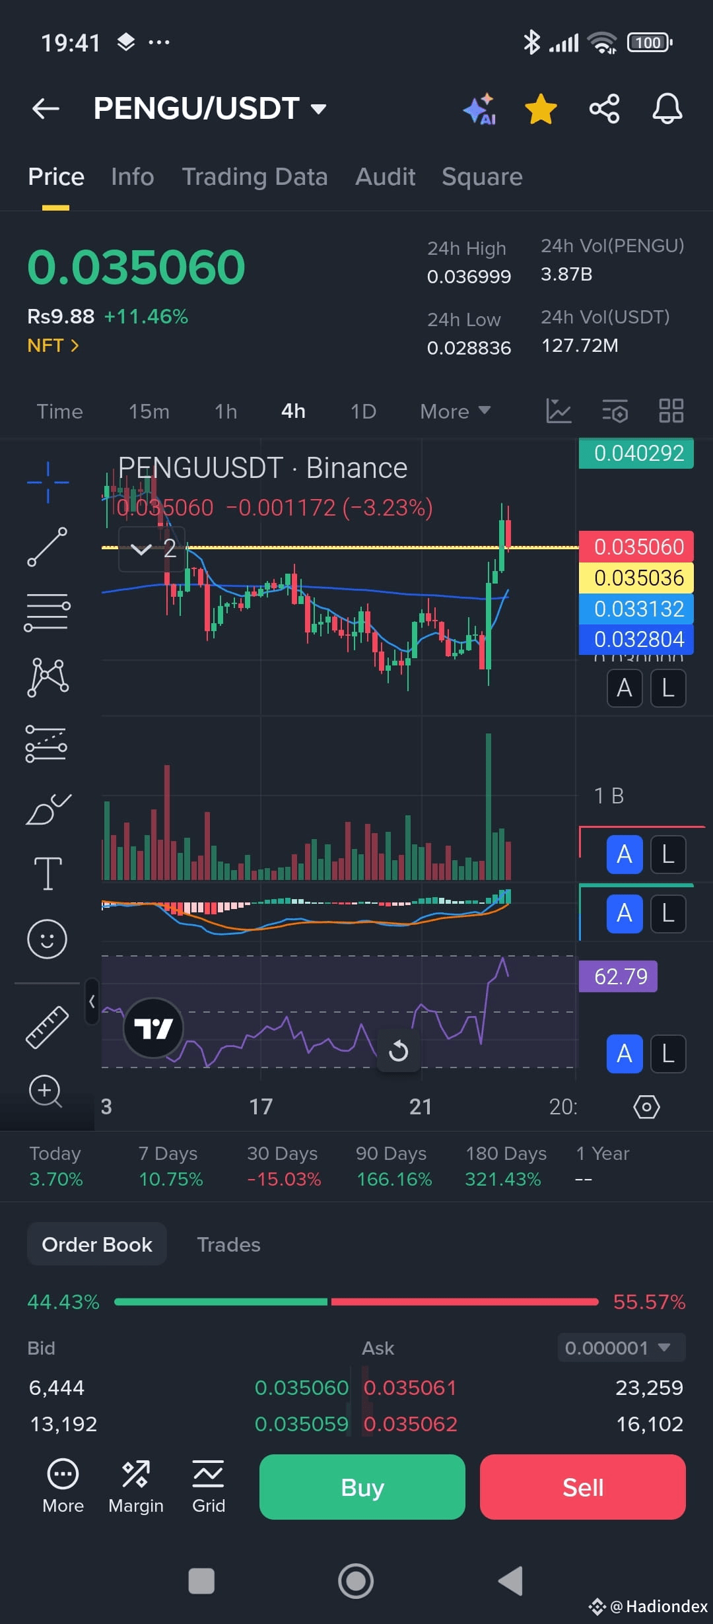The image size is (713, 1624).
Task: Toggle log scale L on RSI pane
Action: point(668,1054)
